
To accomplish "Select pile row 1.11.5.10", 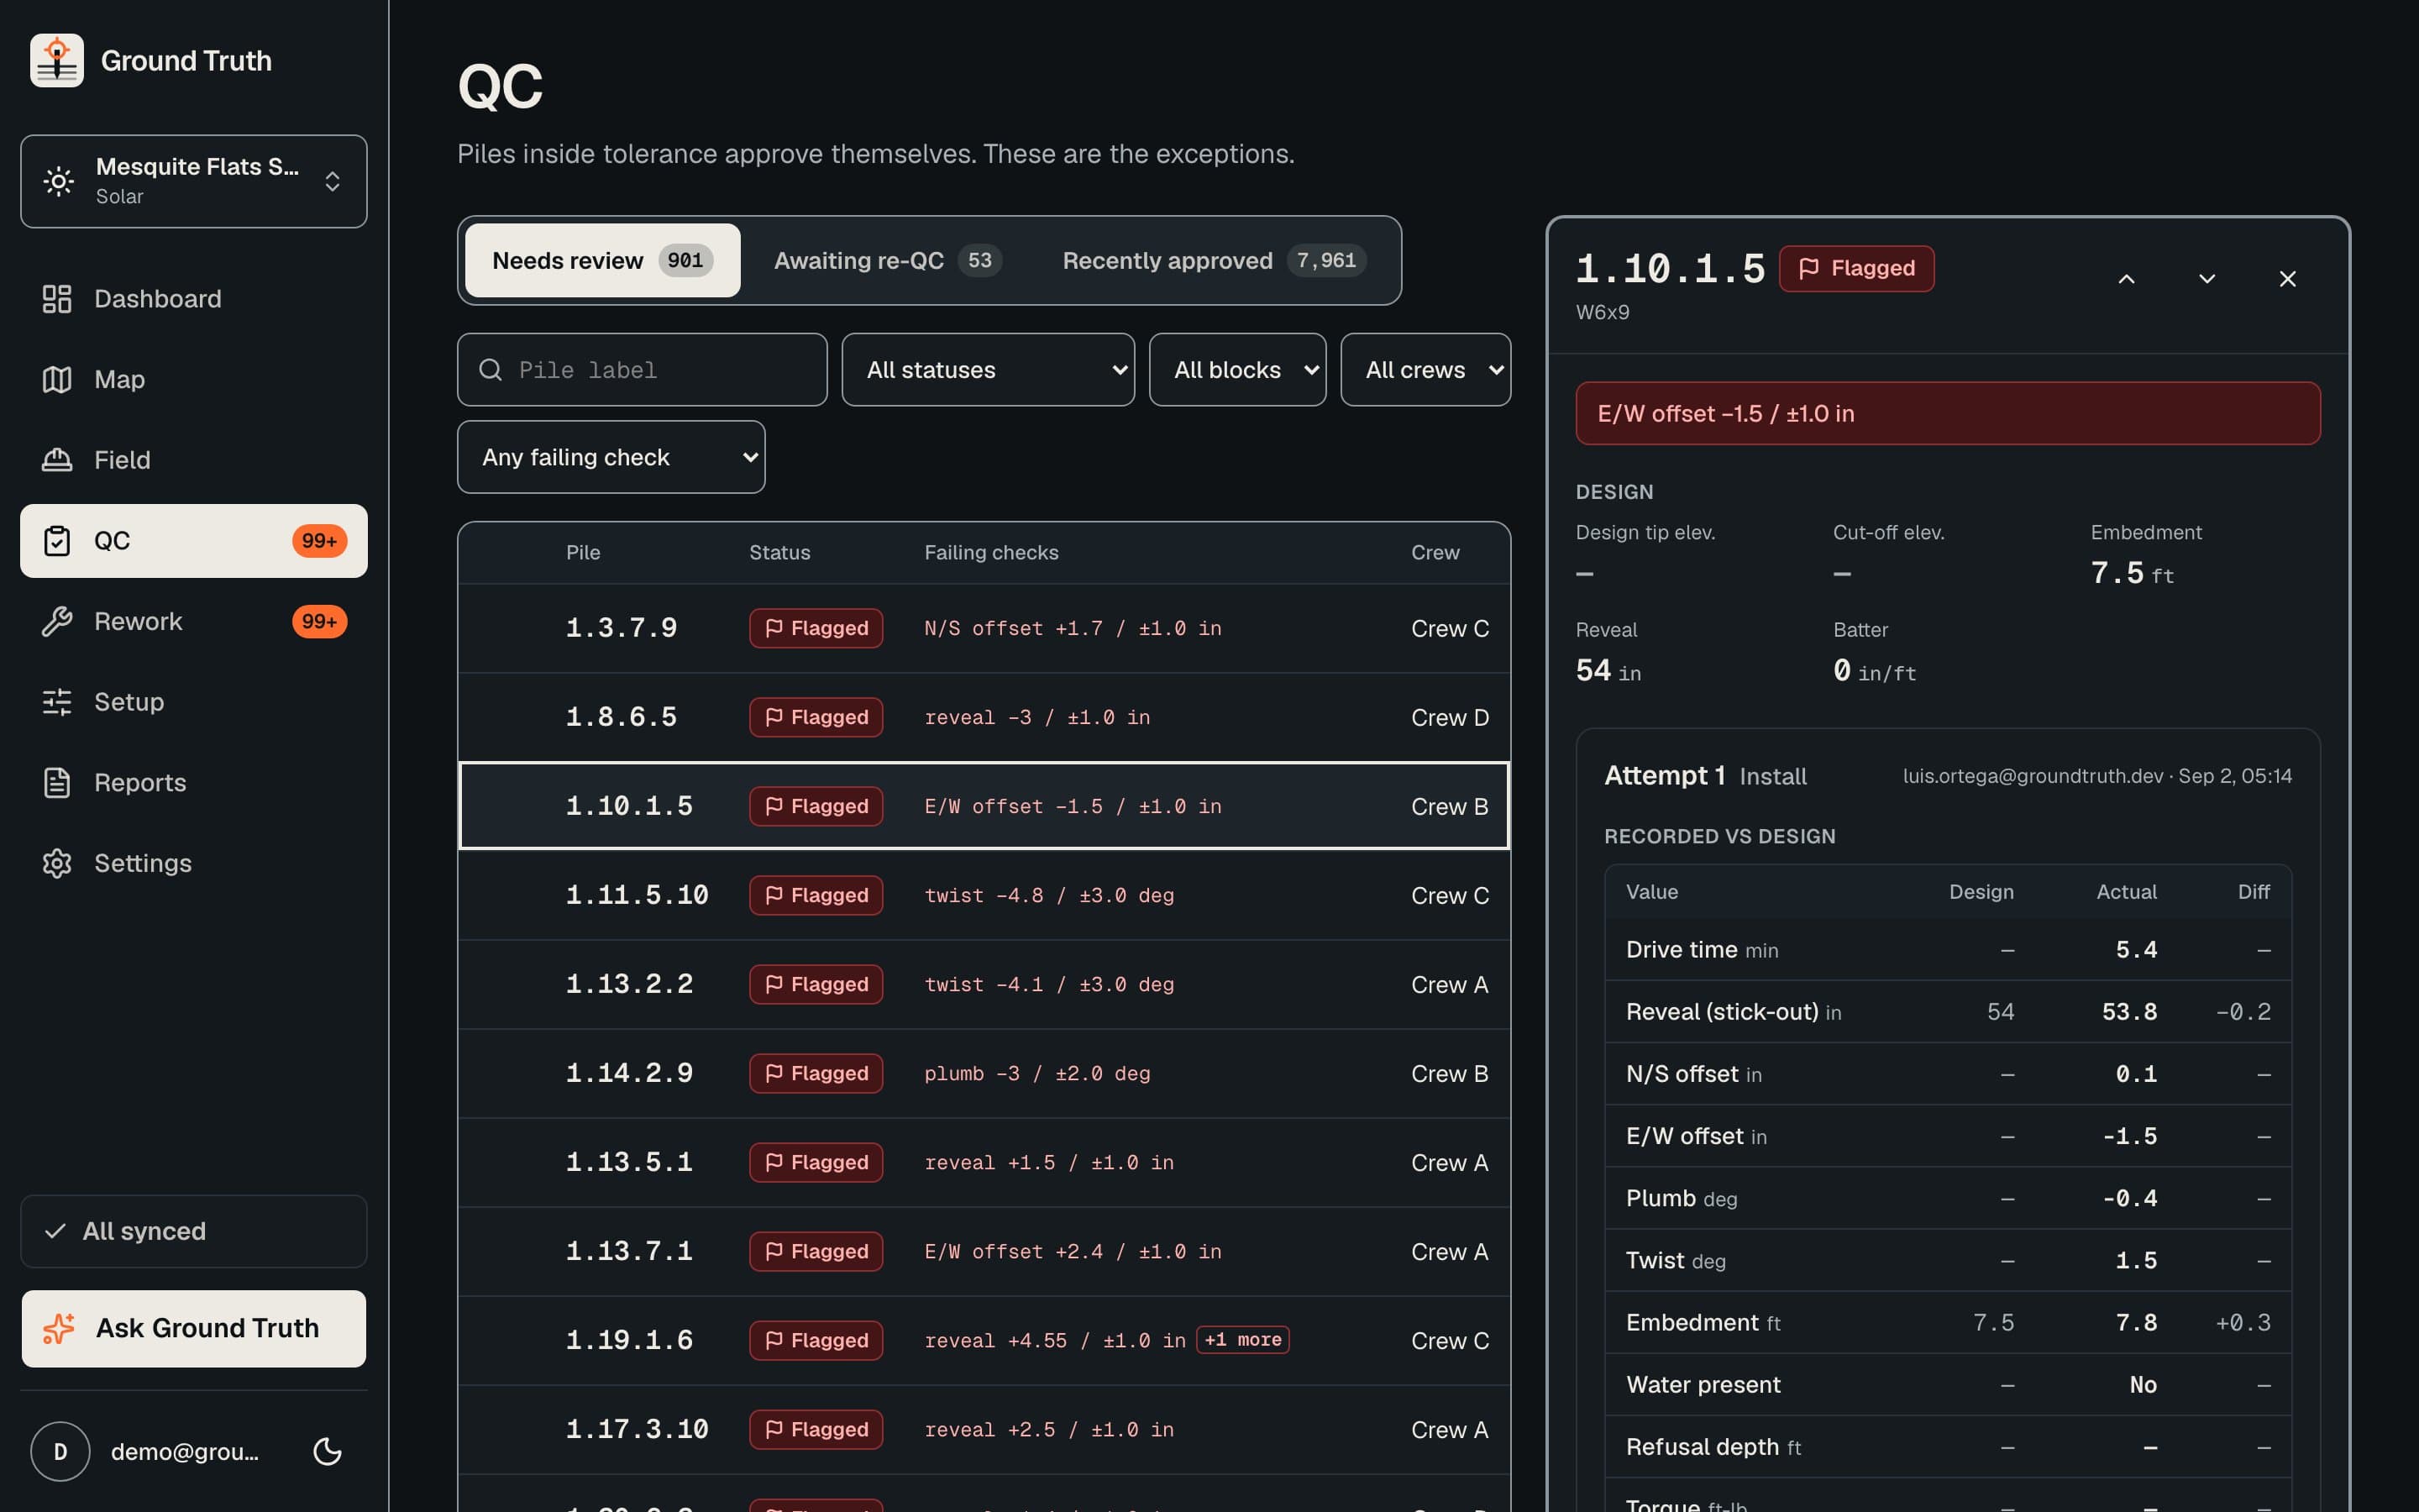I will [984, 895].
